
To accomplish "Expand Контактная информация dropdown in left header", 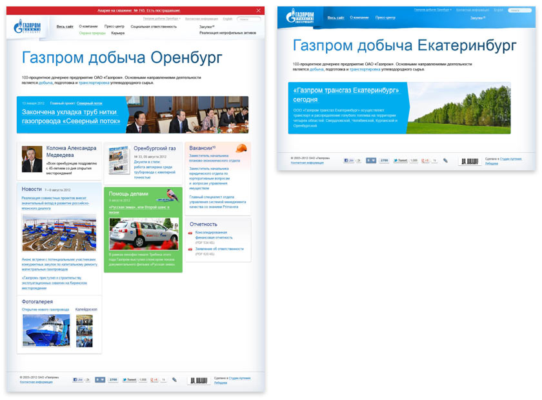I will [203, 19].
